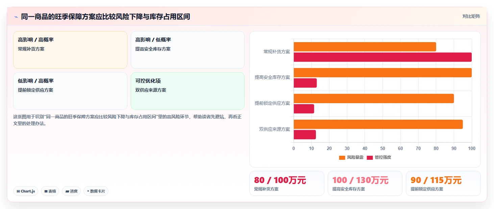Click the 常规补货方案 text in the matrix card

[x=31, y=49]
